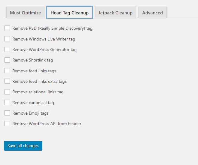Tick the Remove relational links tag checkbox
The height and width of the screenshot is (165, 198).
pos(7,92)
